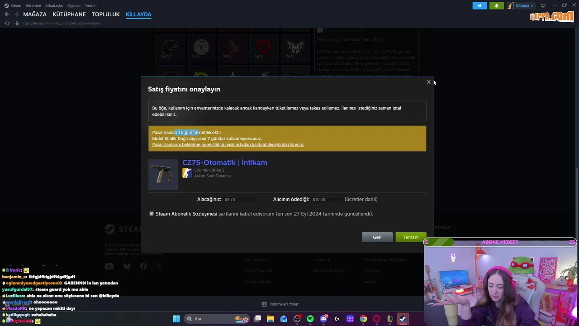Screen dimensions: 579x326
Task: Reload the page with the refresh icon
Action: (x=7, y=23)
